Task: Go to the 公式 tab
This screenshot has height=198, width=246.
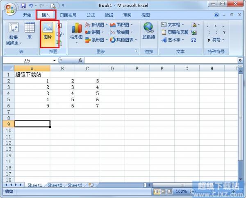Action: point(91,15)
